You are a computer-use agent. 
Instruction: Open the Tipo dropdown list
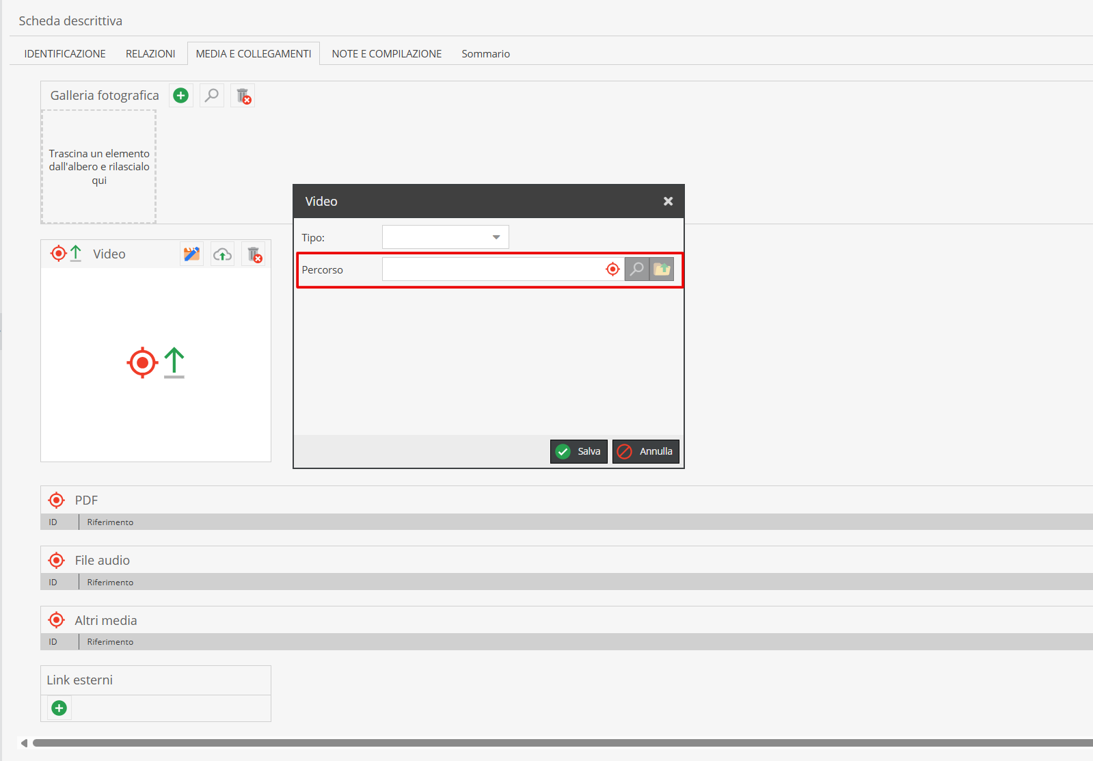point(445,237)
